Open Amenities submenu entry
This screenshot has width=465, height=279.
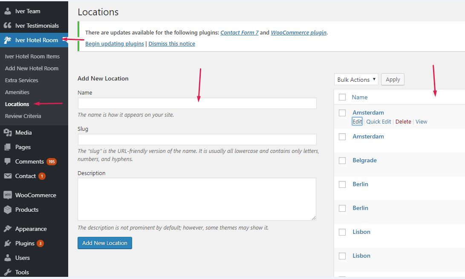coord(17,92)
